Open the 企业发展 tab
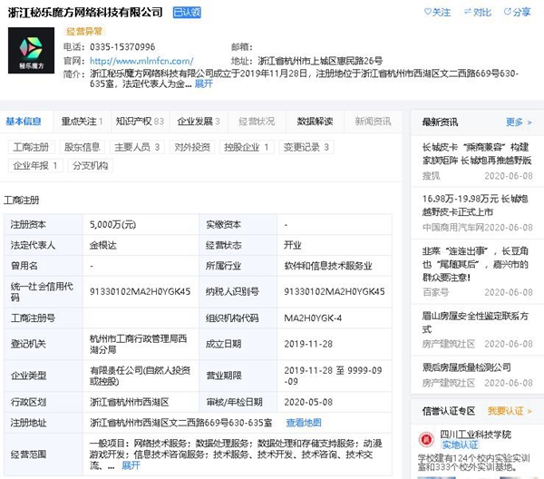The image size is (544, 479). point(198,122)
